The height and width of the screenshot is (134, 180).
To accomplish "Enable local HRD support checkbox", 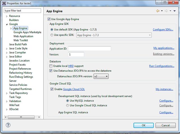I will pyautogui.click(x=51, y=66).
